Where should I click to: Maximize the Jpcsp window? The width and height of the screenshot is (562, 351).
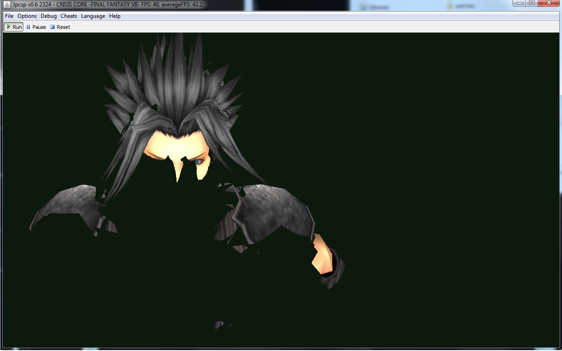tap(532, 3)
